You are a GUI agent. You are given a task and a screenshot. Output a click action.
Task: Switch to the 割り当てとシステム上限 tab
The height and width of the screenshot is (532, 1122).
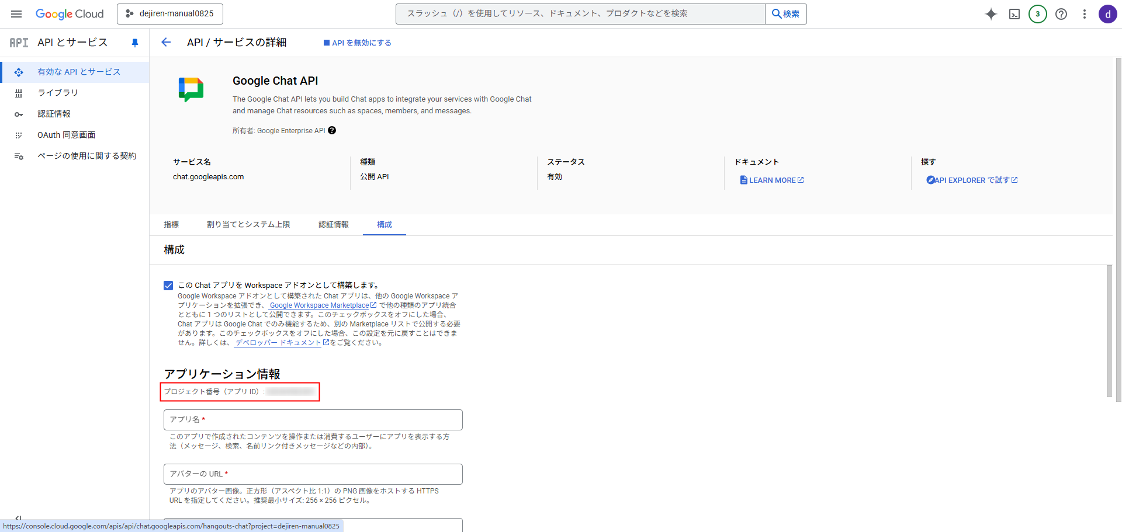pyautogui.click(x=248, y=224)
